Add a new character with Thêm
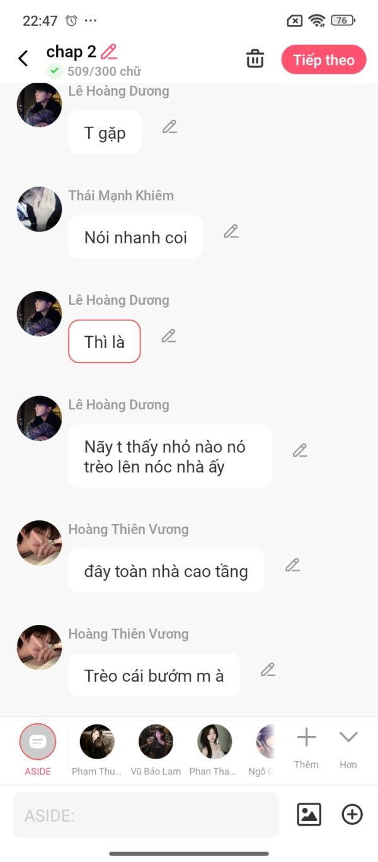 (306, 748)
